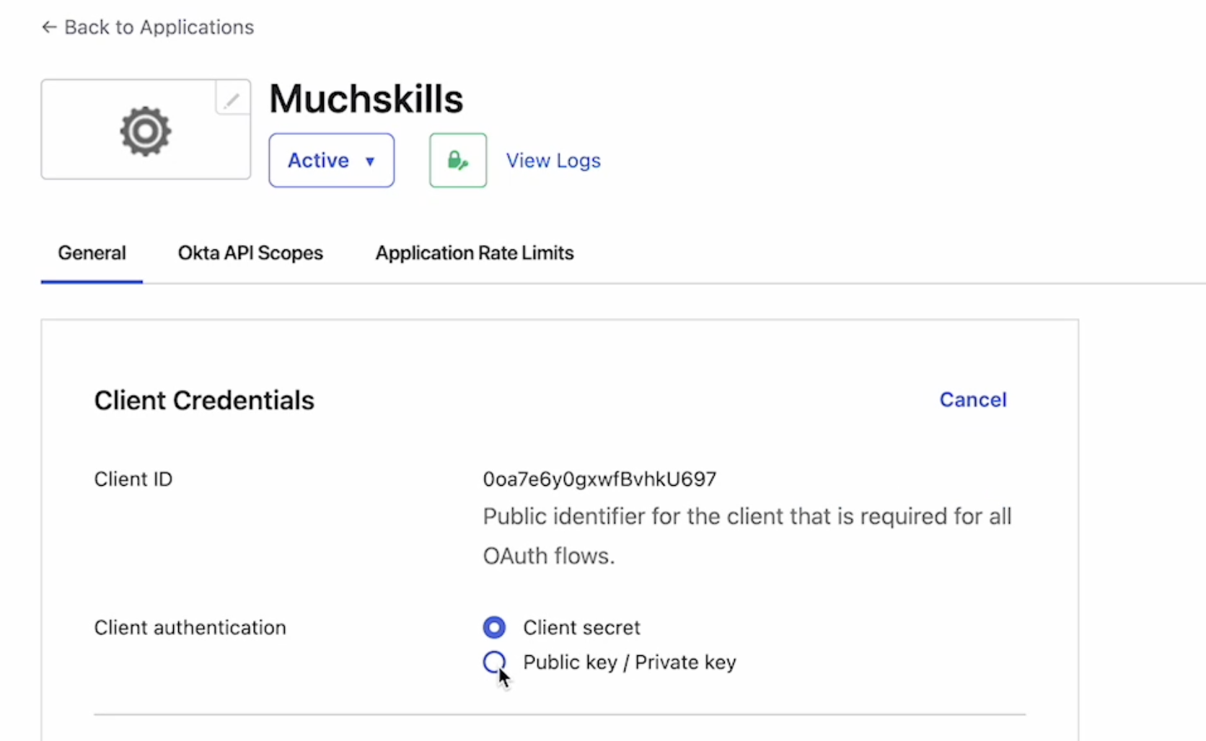This screenshot has height=741, width=1206.
Task: Click the Active dropdown arrow
Action: click(370, 161)
